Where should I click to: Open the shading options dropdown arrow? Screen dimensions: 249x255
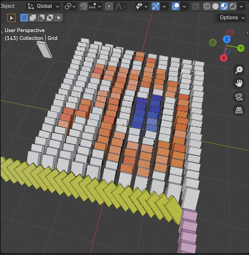241,6
